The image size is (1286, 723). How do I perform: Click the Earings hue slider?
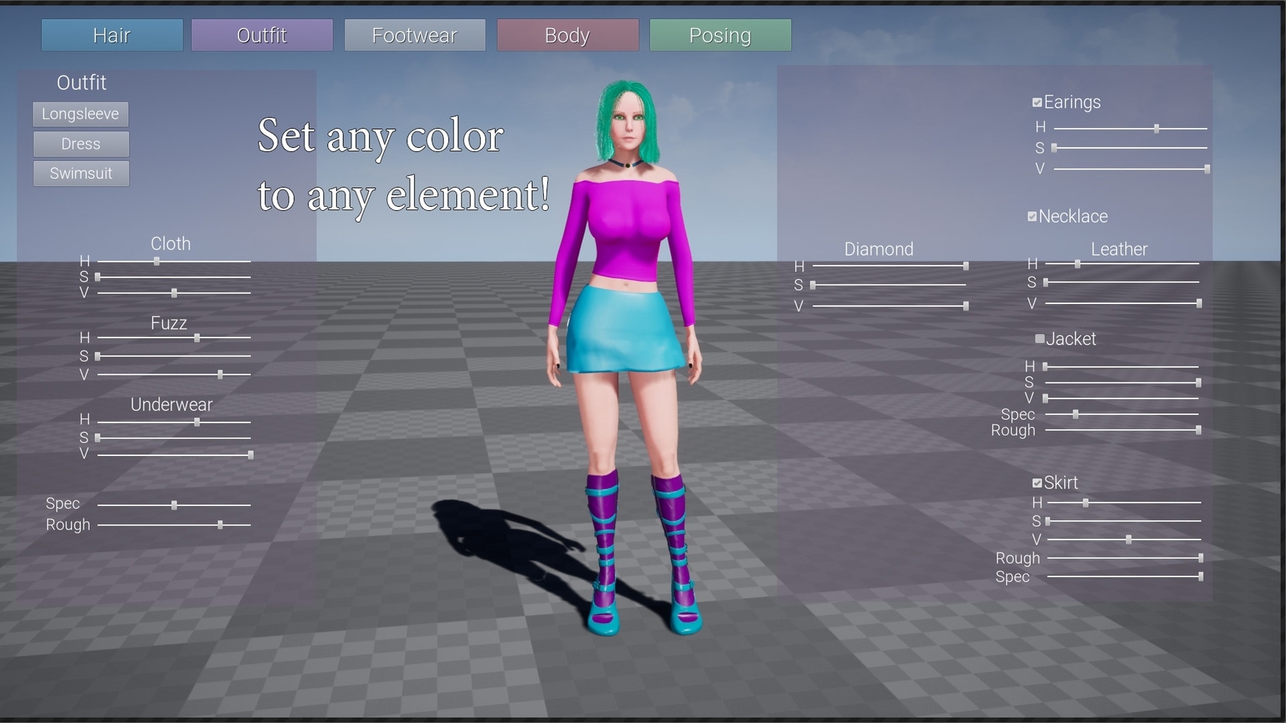pos(1131,128)
